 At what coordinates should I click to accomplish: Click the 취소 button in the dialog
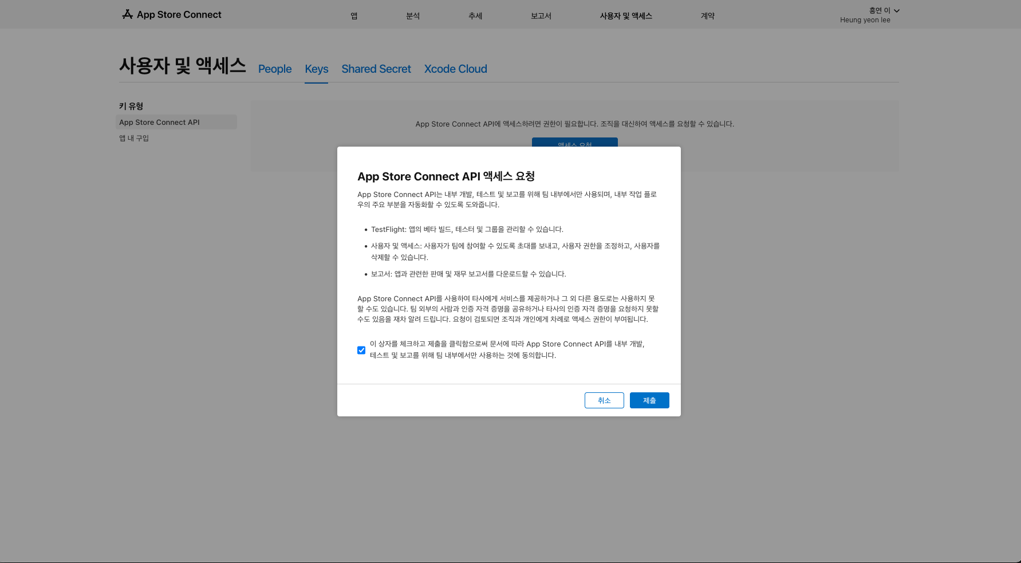[604, 400]
